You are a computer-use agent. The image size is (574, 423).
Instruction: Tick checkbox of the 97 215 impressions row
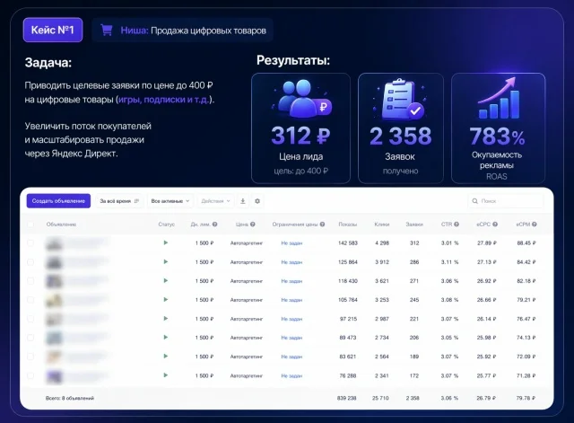(30, 319)
